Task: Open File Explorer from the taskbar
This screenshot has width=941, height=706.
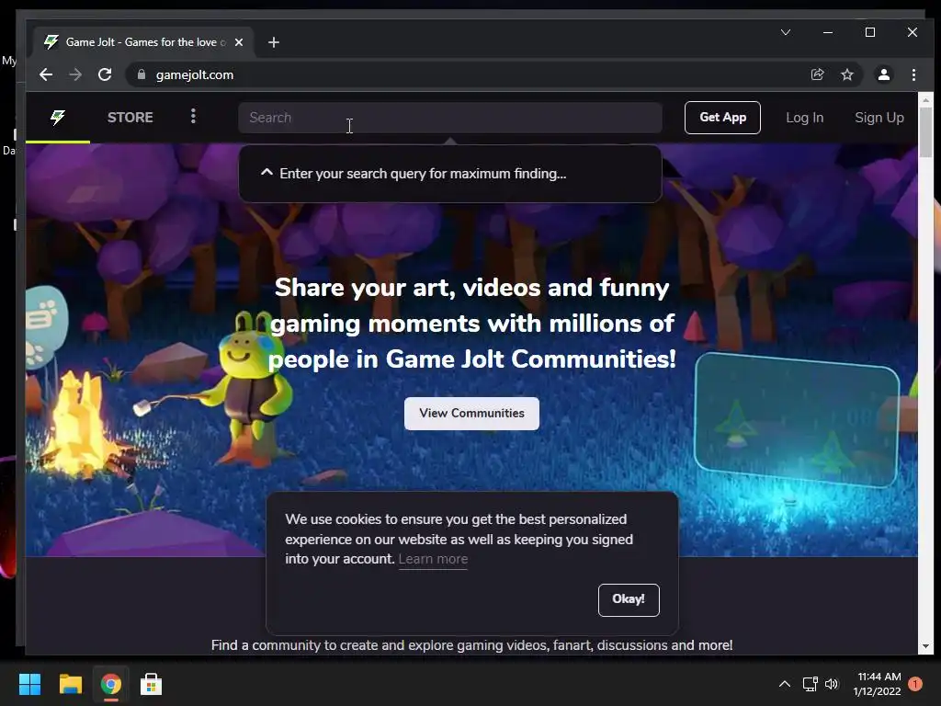Action: point(70,684)
